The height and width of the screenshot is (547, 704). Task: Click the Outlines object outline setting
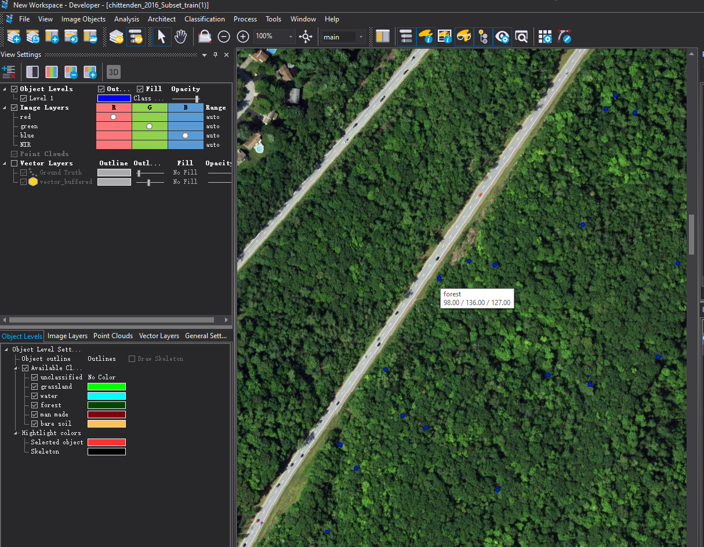[101, 358]
